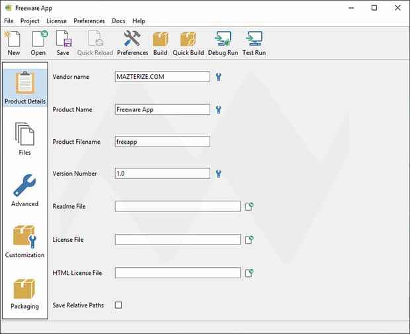Click the wrench beside Version Number

pos(218,174)
